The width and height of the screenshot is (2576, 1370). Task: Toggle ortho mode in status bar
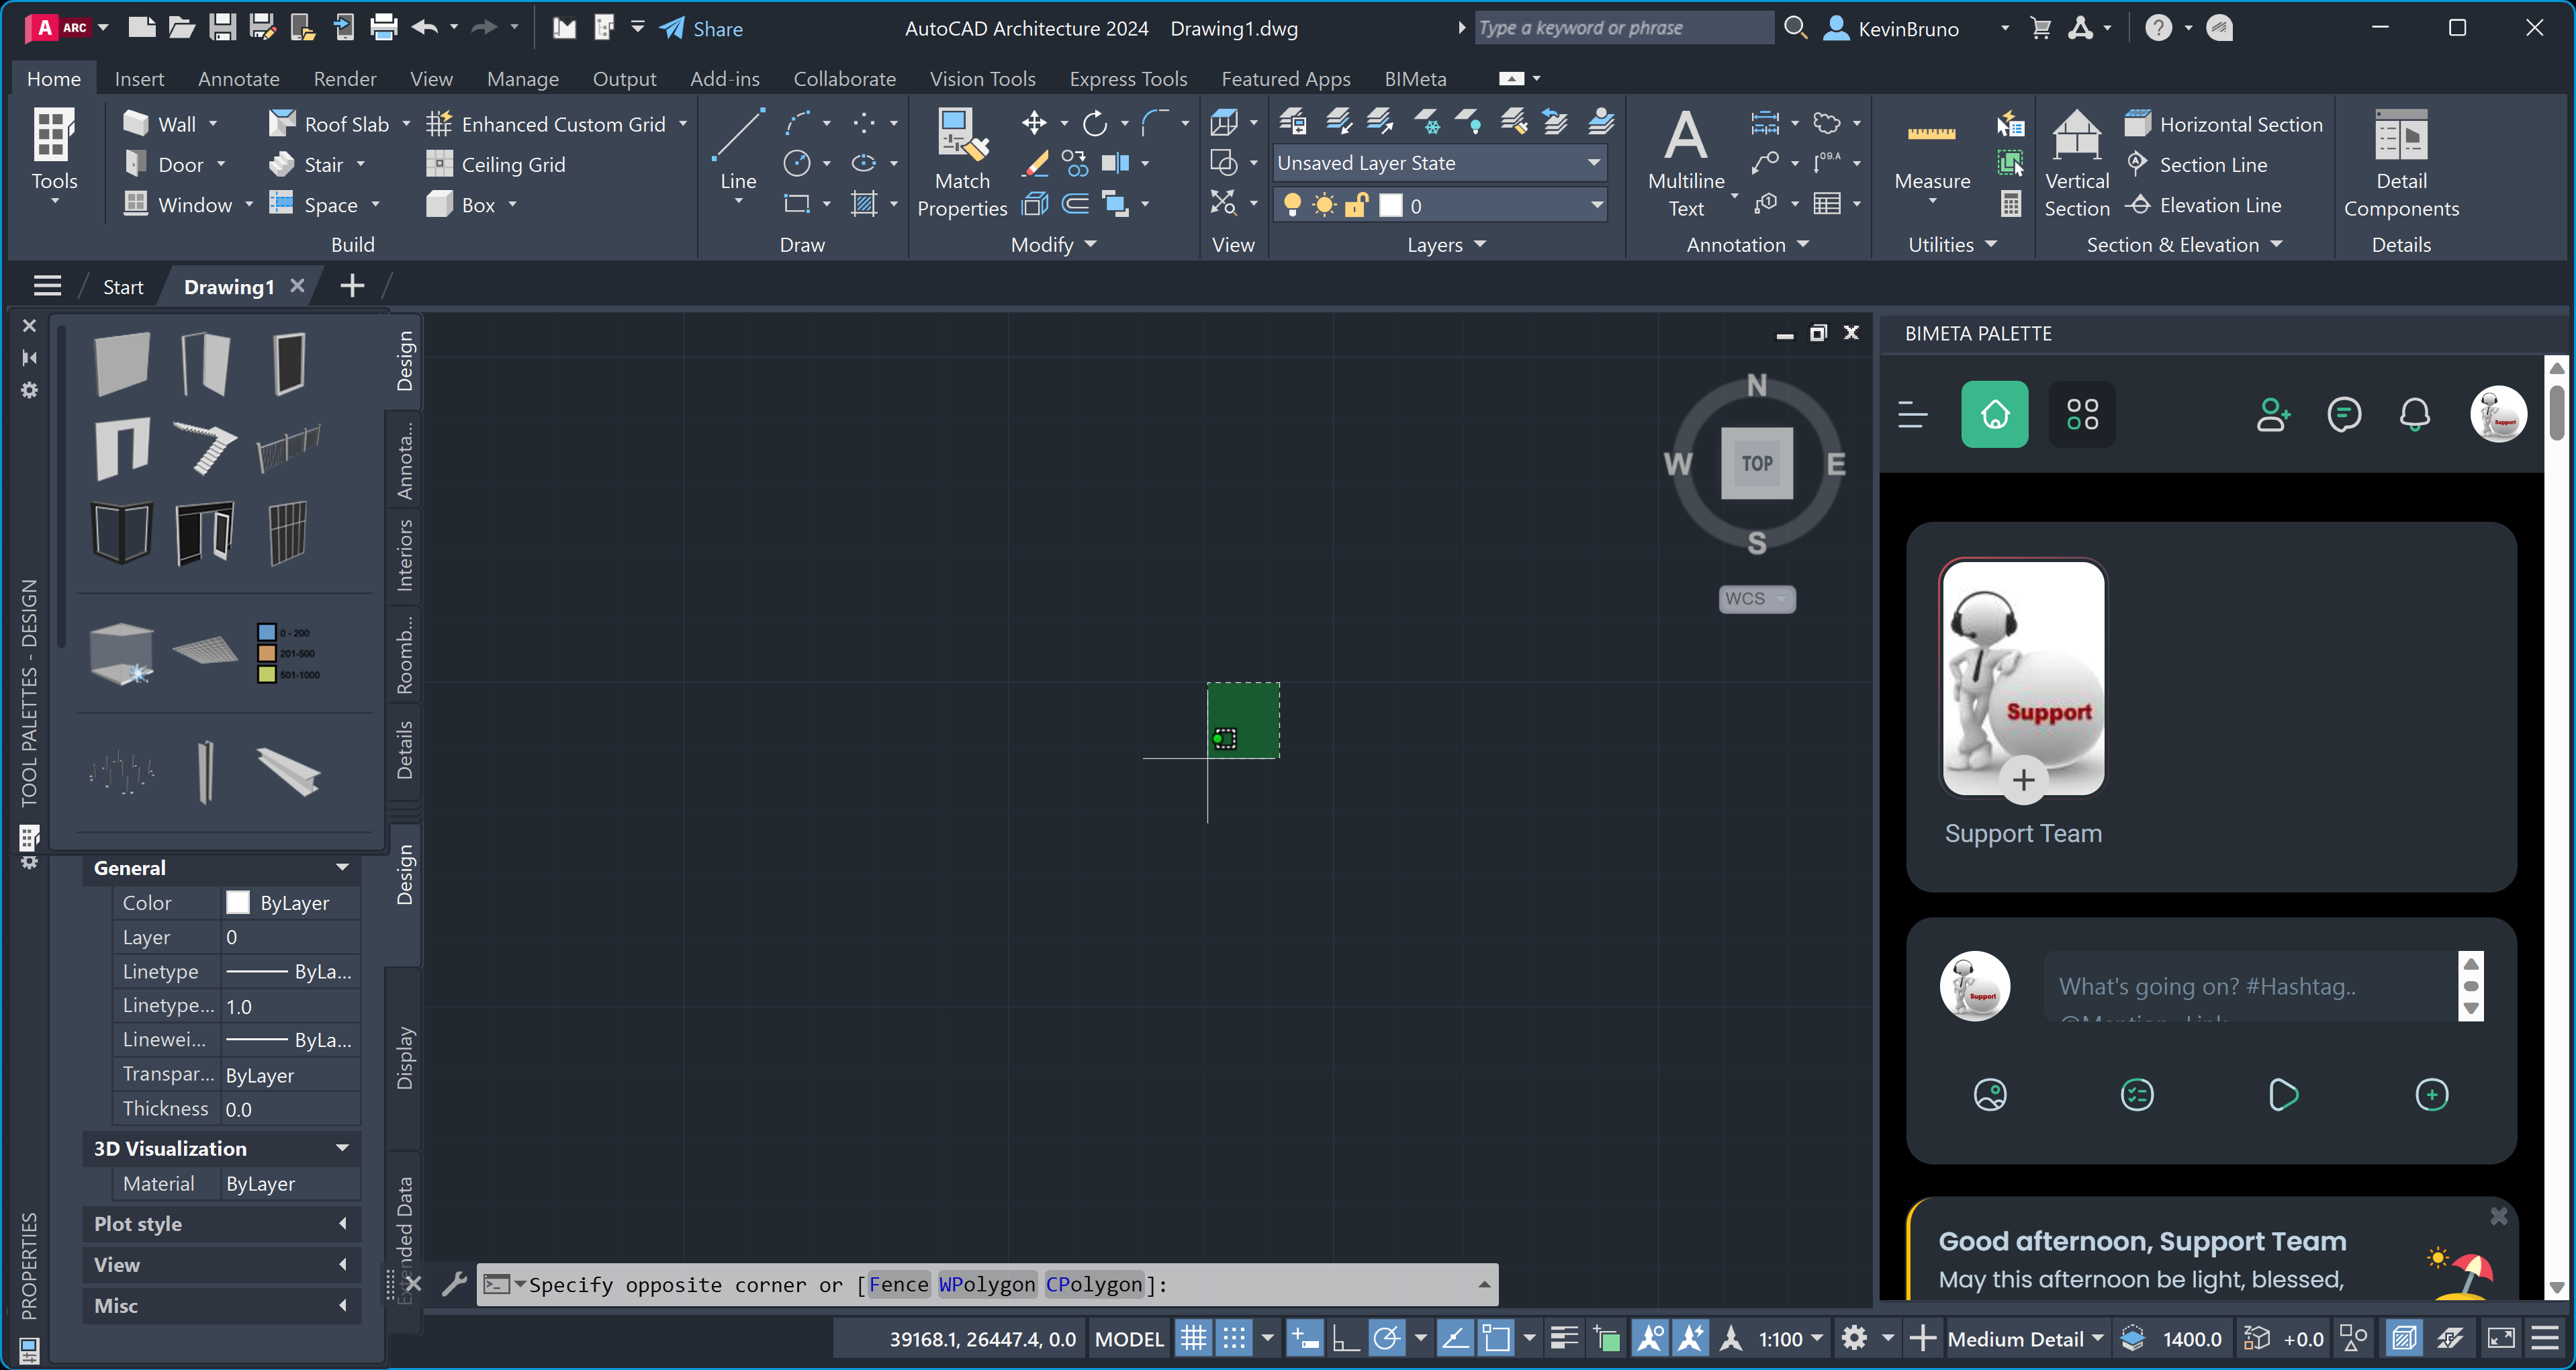(1346, 1338)
